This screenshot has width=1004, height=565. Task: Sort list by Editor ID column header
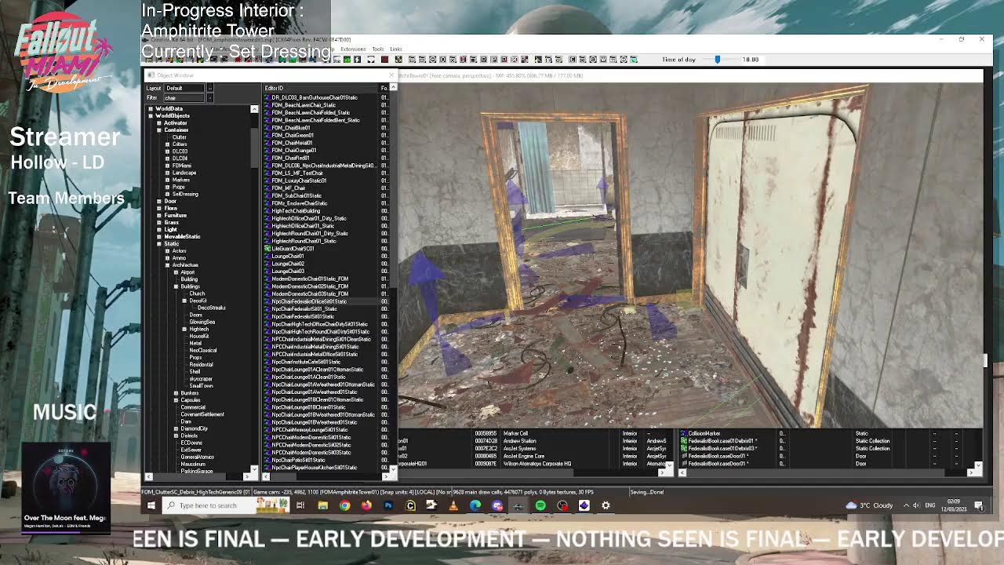[321, 88]
